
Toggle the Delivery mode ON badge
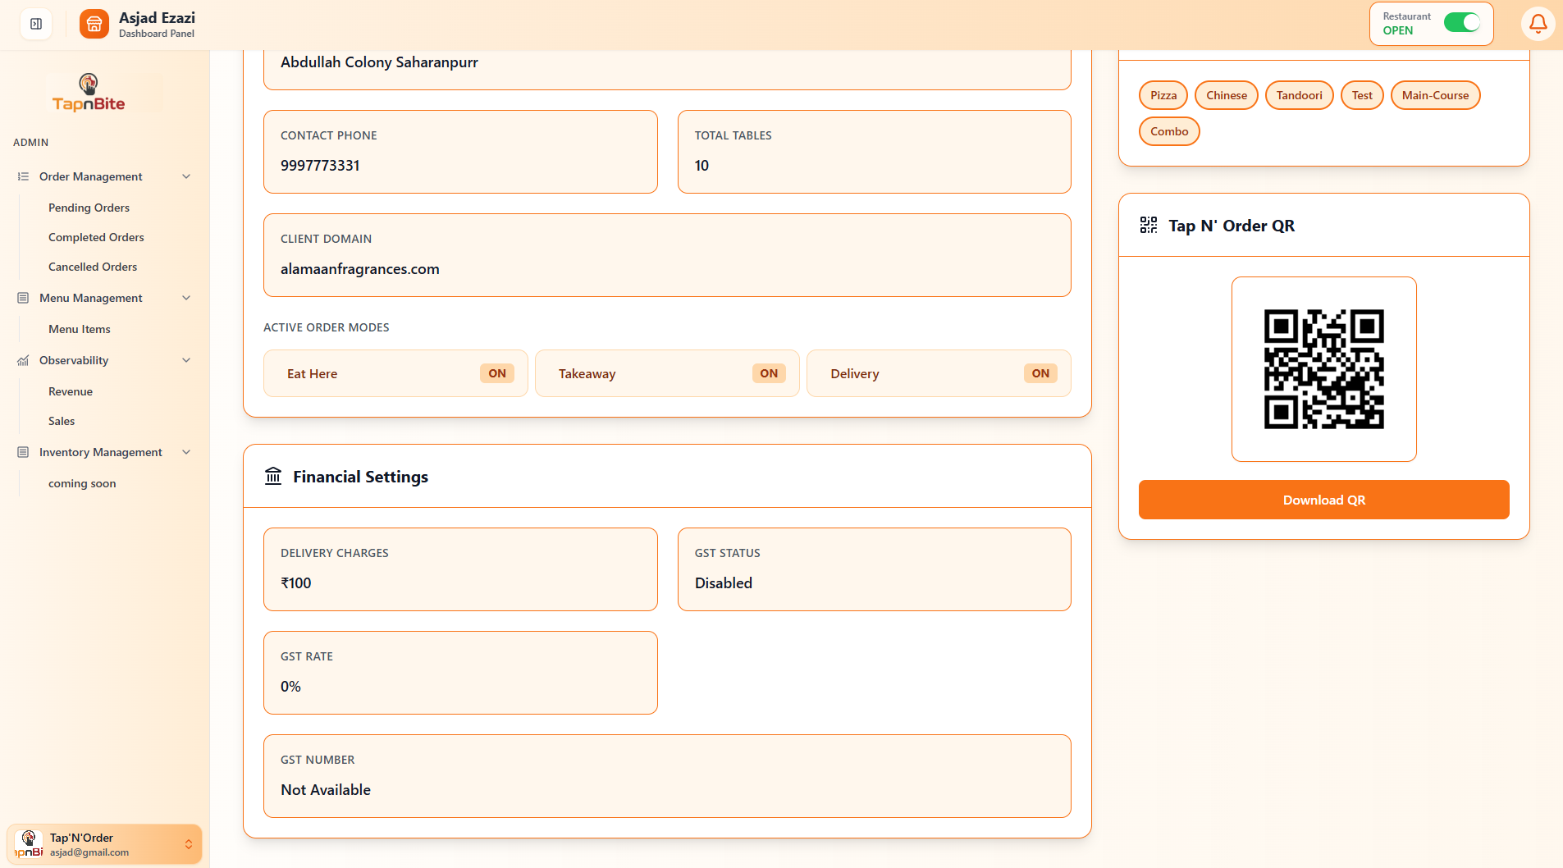1040,373
